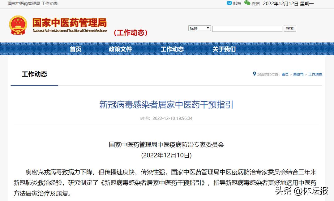
Task: Focus the search text input box
Action: point(247,29)
